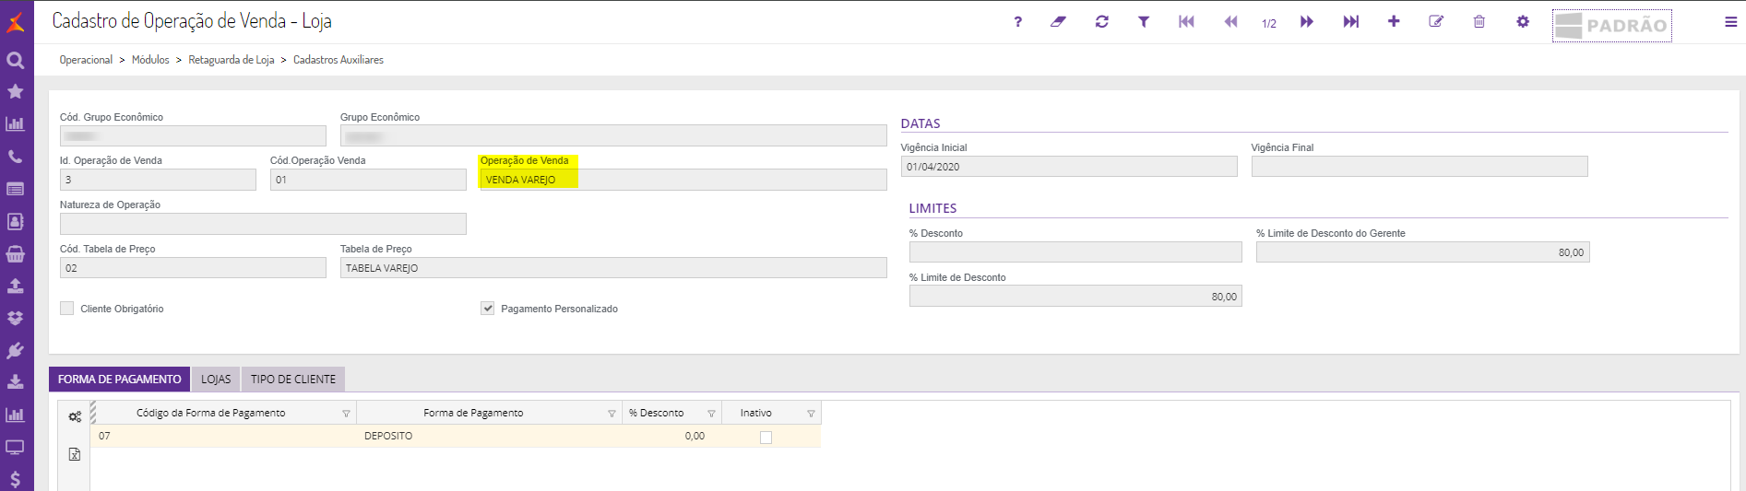Add a new record with the plus icon
1746x491 pixels.
click(1394, 21)
